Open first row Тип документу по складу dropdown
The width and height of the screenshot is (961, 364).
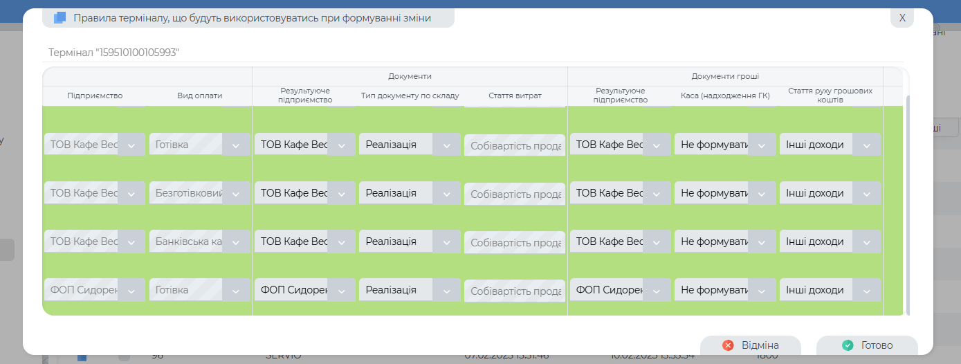[446, 145]
